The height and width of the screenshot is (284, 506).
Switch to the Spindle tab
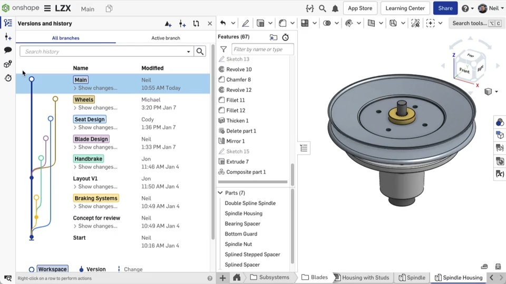(x=412, y=277)
